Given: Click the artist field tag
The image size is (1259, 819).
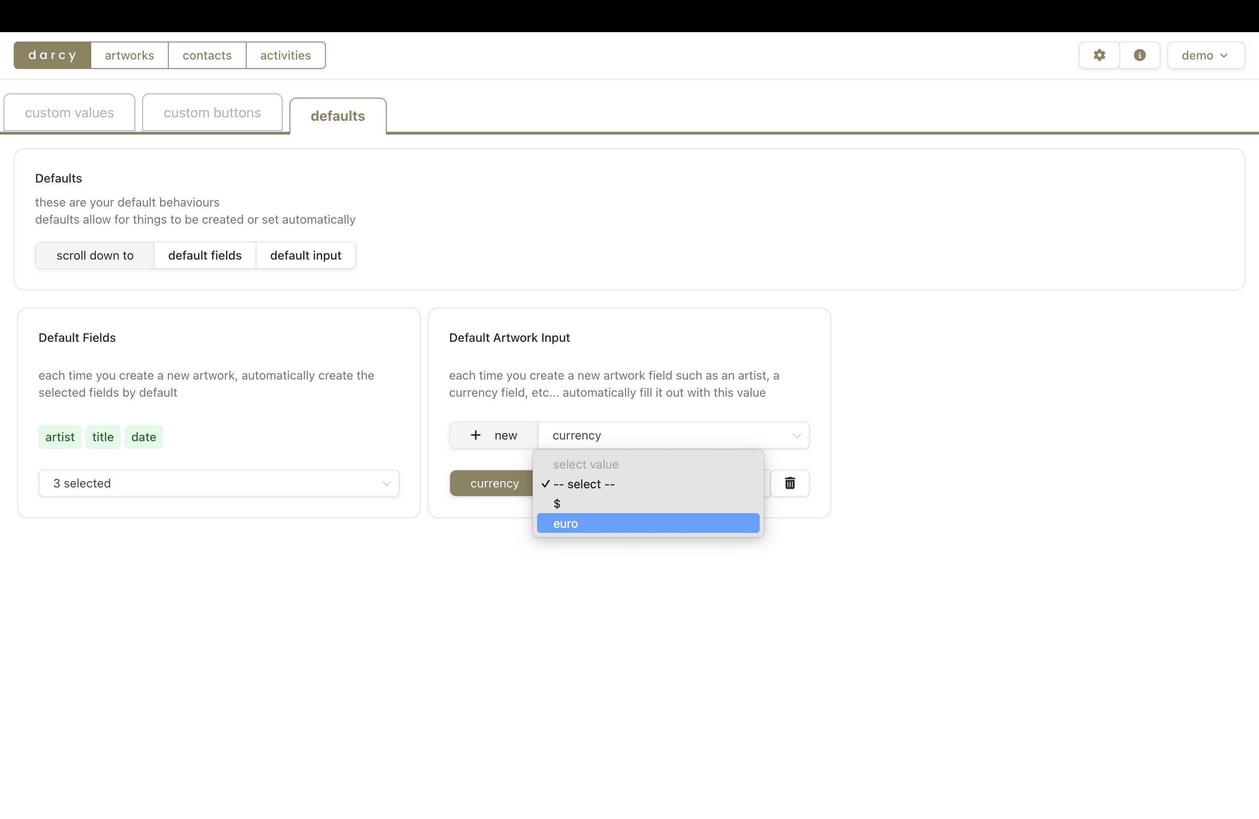Looking at the screenshot, I should pos(60,437).
